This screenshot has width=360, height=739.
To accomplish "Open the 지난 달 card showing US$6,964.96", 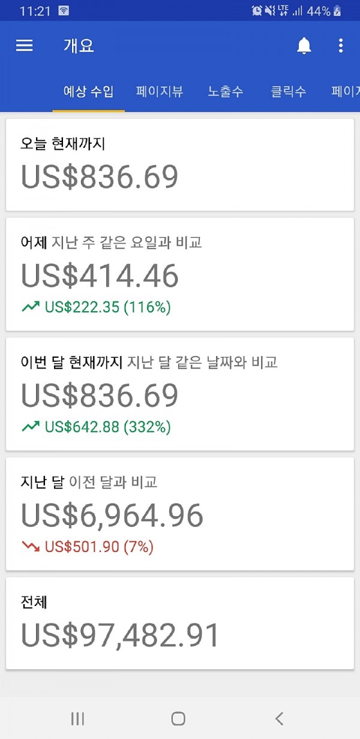I will 180,514.
